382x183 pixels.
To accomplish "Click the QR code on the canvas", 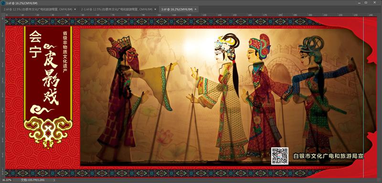I will [x=280, y=156].
